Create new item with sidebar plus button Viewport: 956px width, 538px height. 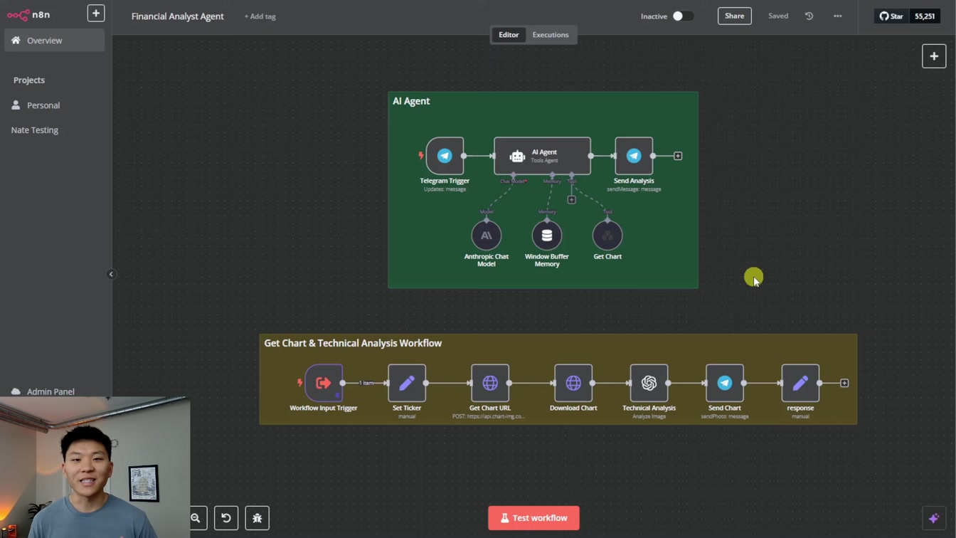point(96,14)
